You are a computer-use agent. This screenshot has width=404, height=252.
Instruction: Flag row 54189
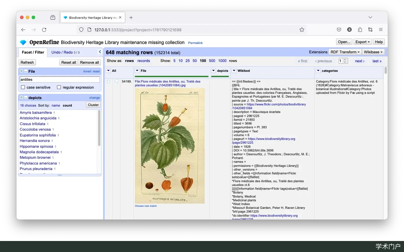116,82
